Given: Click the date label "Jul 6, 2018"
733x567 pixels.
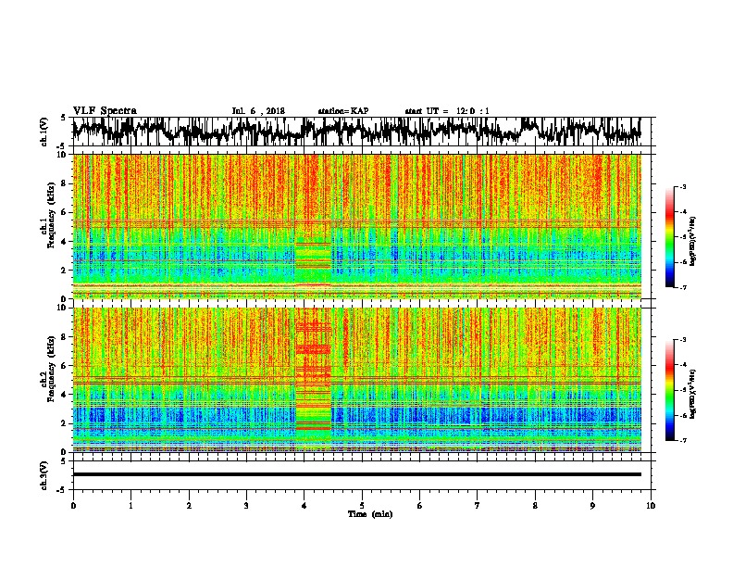Looking at the screenshot, I should click(258, 111).
